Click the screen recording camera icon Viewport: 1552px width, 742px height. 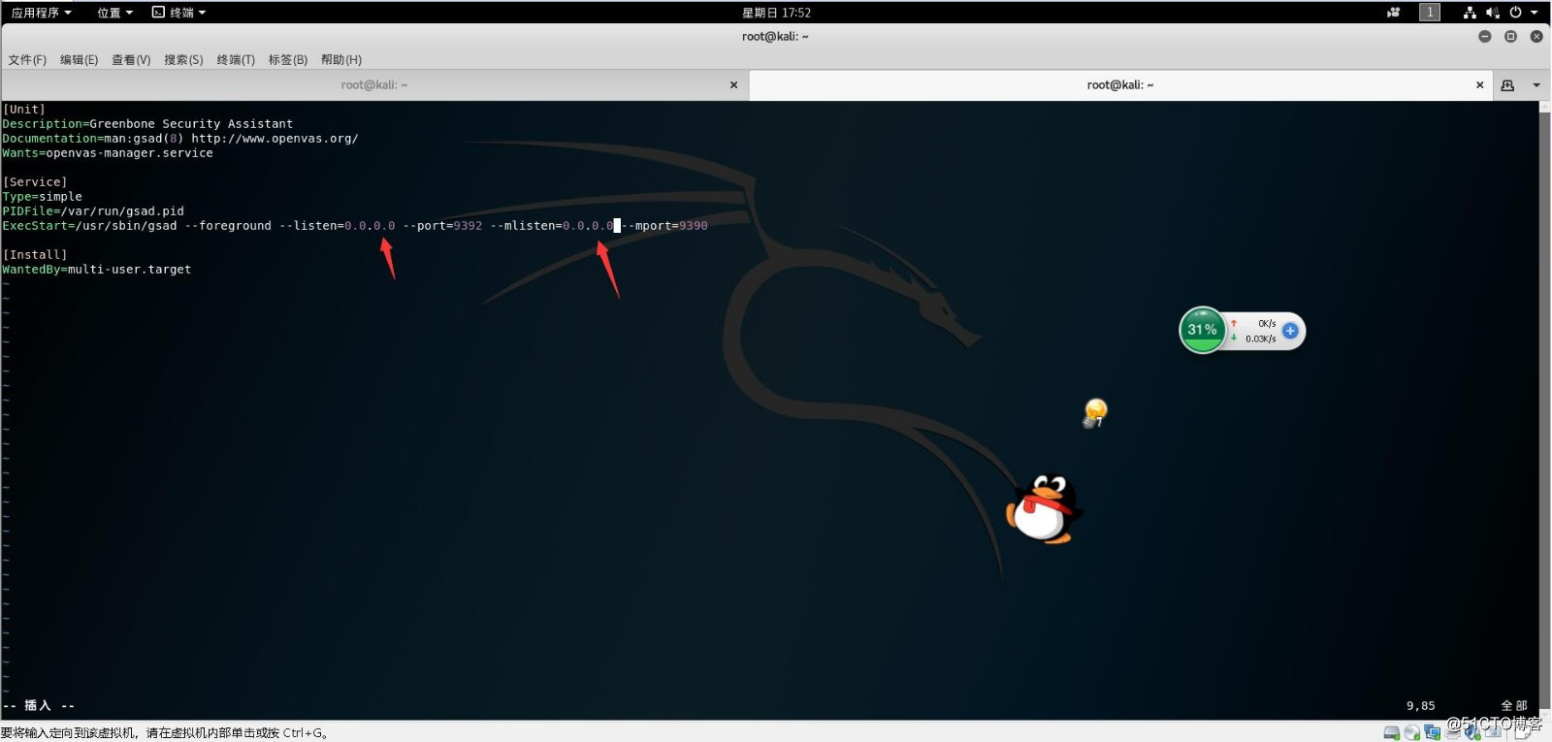click(x=1393, y=13)
